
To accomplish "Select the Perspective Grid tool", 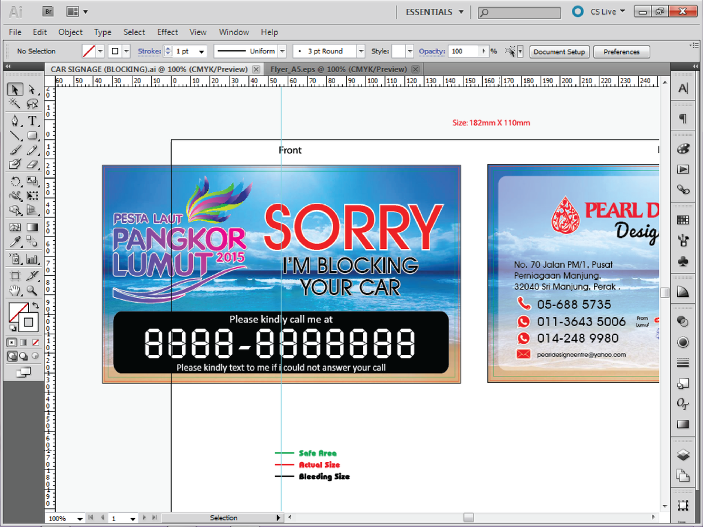I will click(x=32, y=210).
